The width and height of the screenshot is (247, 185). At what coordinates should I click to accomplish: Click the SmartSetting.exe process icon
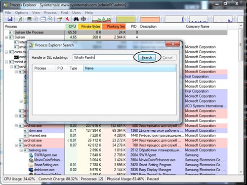(31, 165)
